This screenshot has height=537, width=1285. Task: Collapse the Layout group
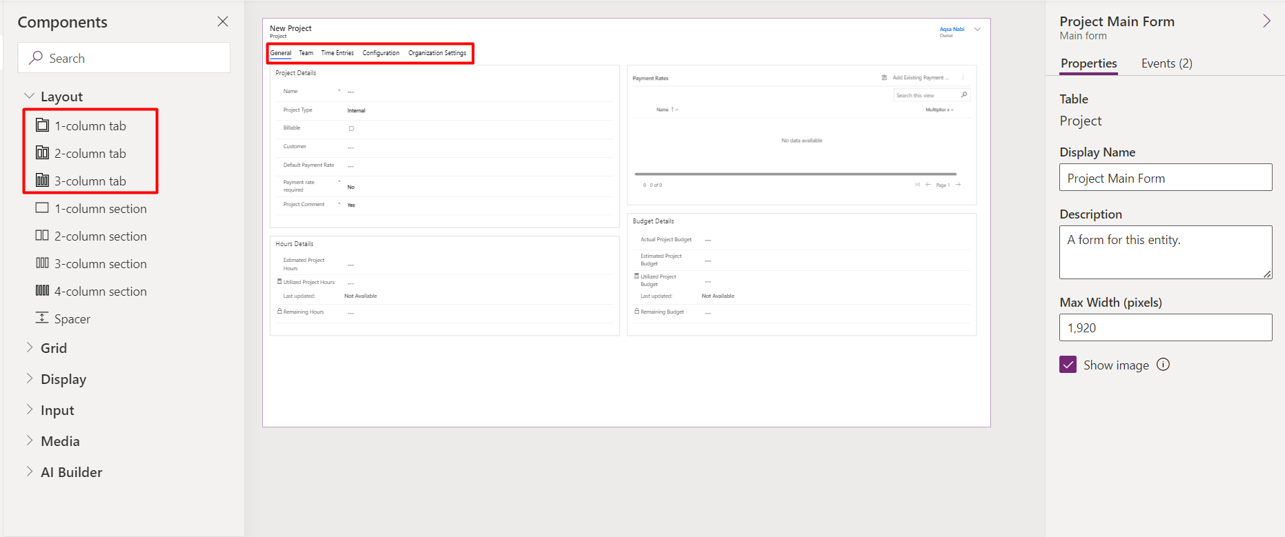click(x=30, y=97)
